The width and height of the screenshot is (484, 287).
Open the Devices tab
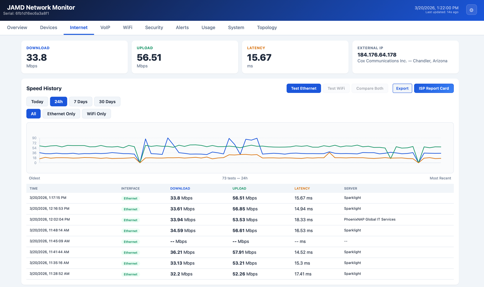48,27
